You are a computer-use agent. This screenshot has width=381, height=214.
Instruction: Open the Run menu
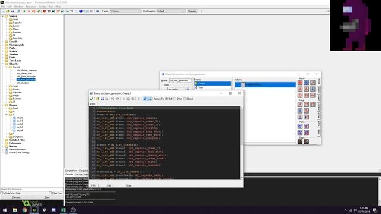(51, 7)
